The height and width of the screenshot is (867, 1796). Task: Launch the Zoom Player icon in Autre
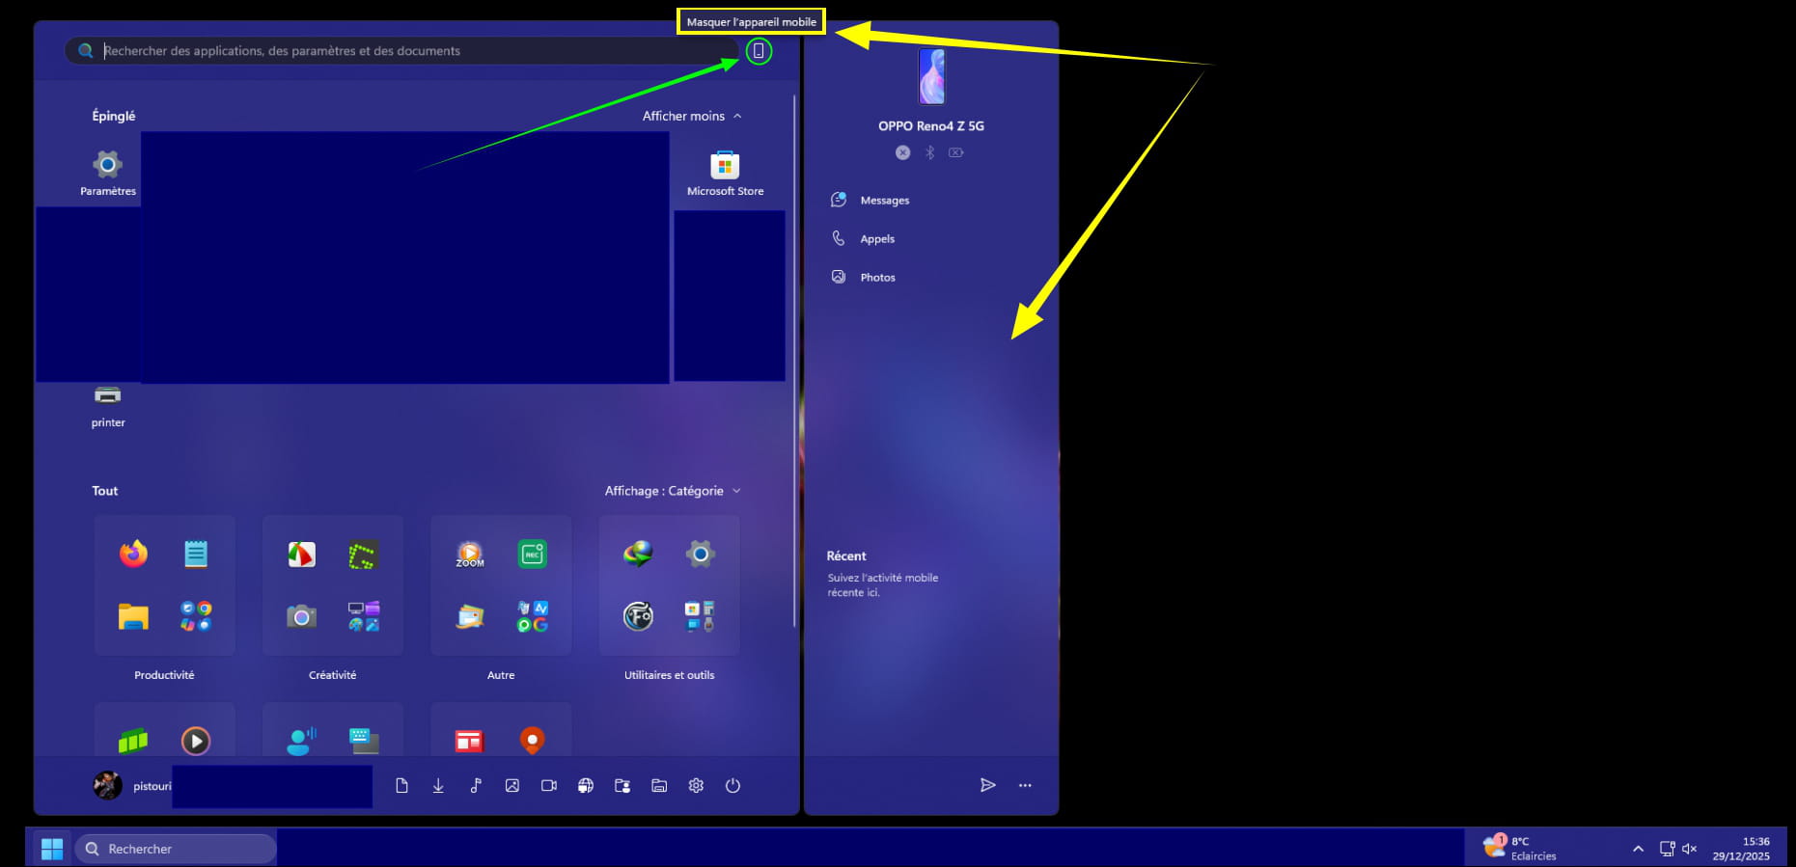(470, 555)
